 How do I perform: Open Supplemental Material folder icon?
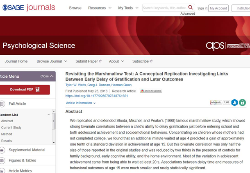point(2,150)
